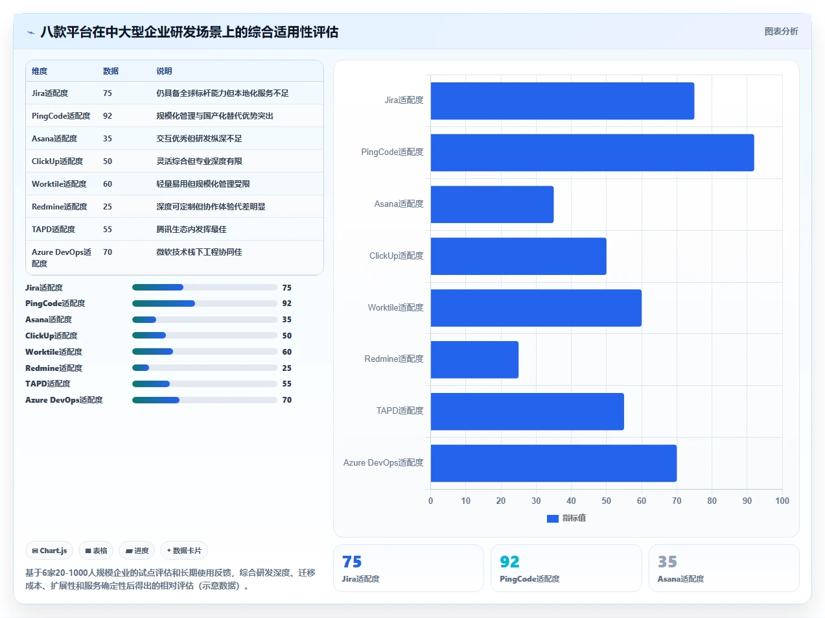This screenshot has width=825, height=618.
Task: Click the 维度 column header
Action: click(40, 71)
